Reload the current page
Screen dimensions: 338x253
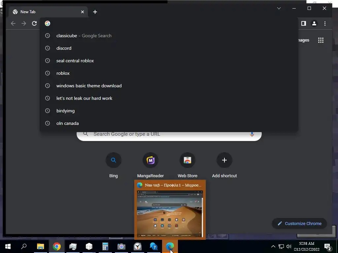point(34,23)
